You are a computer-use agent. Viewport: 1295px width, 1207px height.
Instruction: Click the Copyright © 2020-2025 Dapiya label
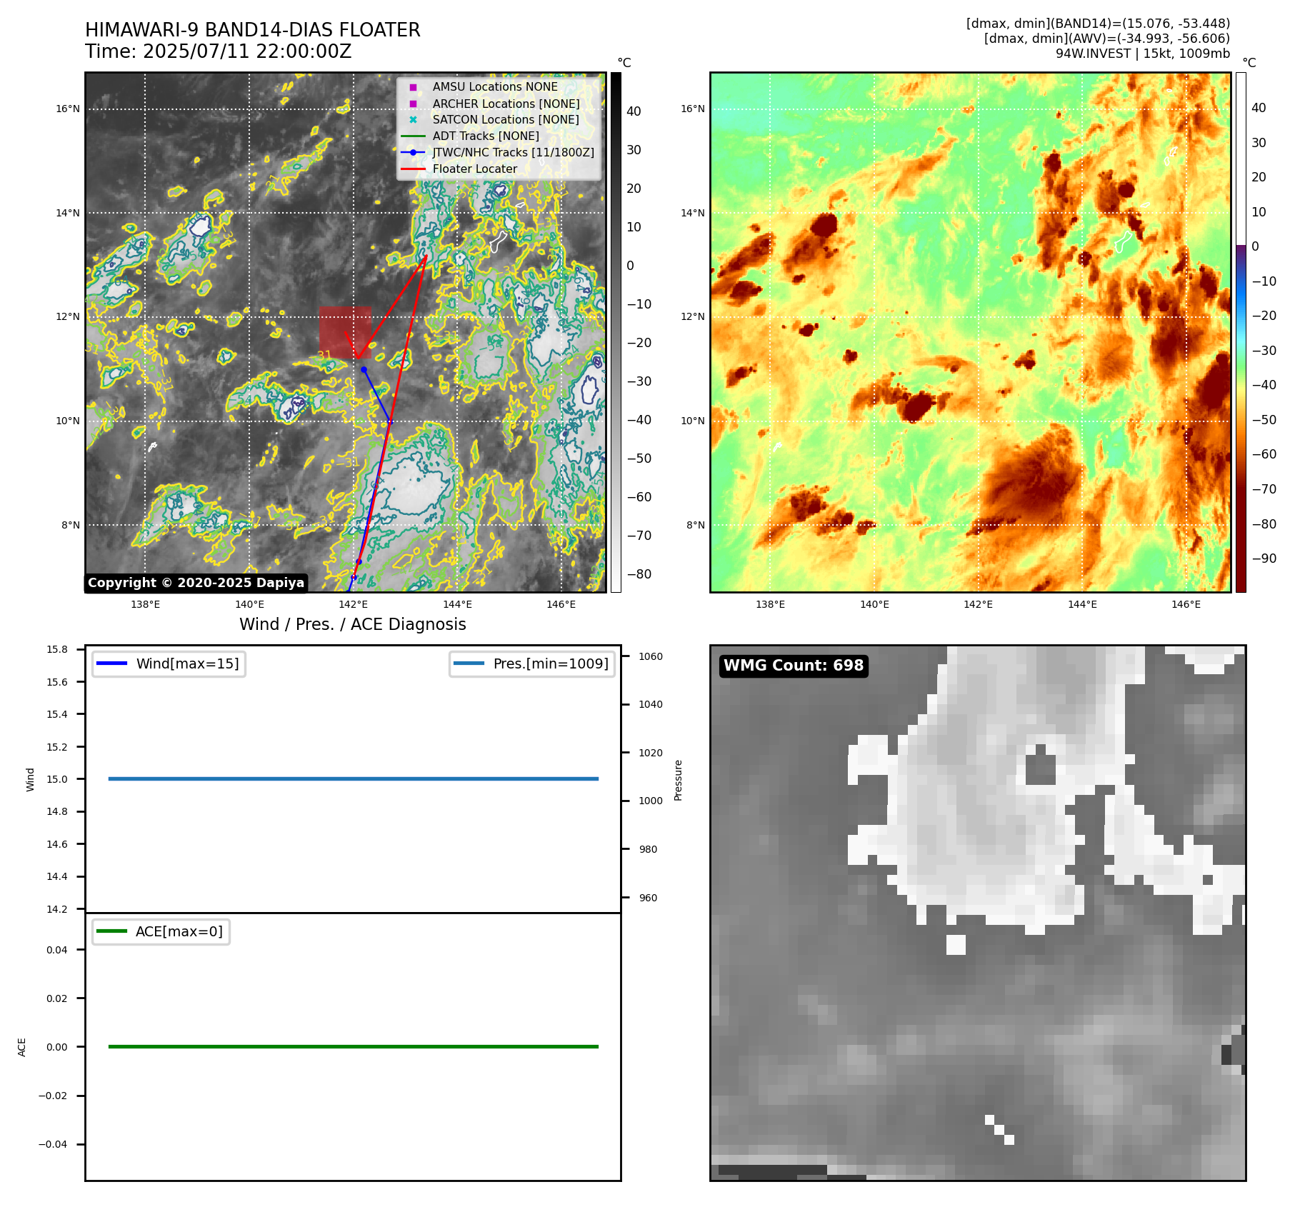196,583
